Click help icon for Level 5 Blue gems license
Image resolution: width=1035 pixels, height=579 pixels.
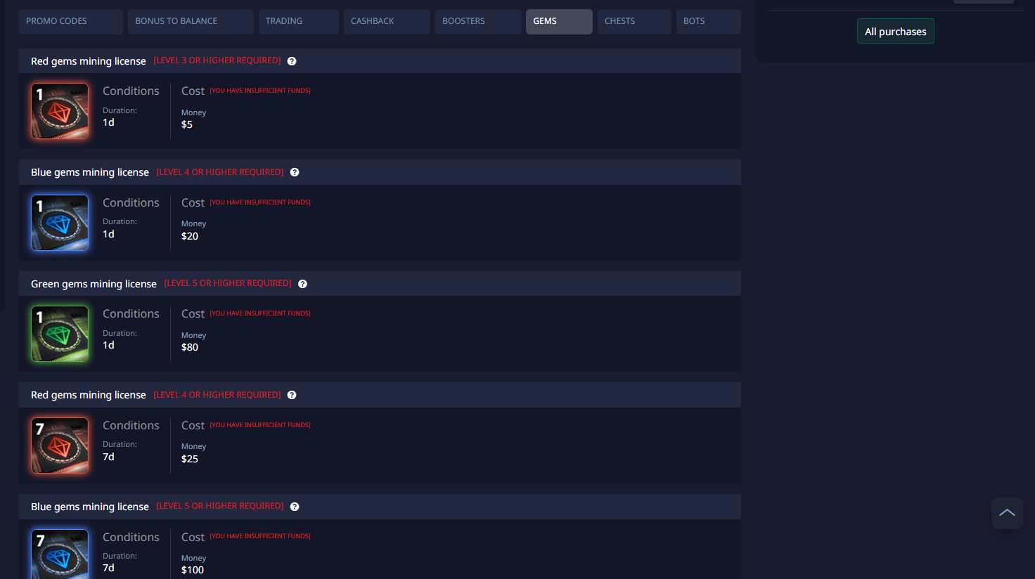click(295, 507)
